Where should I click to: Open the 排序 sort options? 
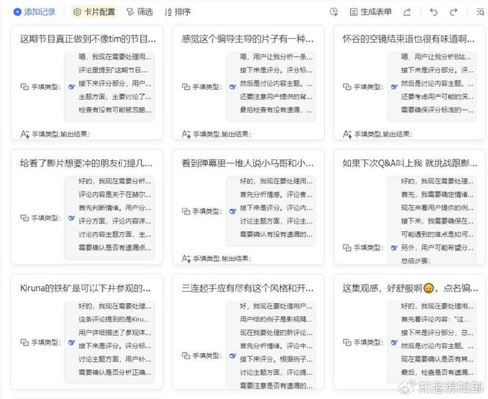pyautogui.click(x=178, y=12)
